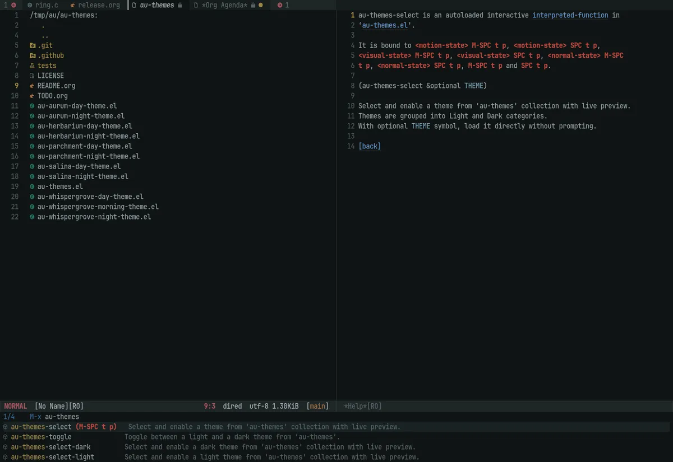This screenshot has width=673, height=462.
Task: Click the tests directory flask icon
Action: click(x=33, y=66)
